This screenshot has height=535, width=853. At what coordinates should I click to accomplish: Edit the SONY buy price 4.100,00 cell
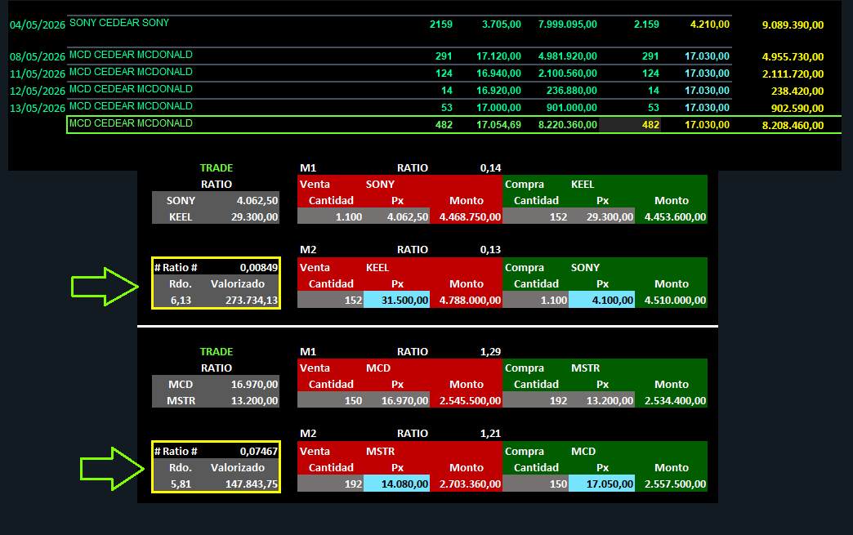[x=601, y=300]
